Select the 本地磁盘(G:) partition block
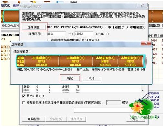This screenshot has height=127, width=164. pyautogui.click(x=105, y=61)
